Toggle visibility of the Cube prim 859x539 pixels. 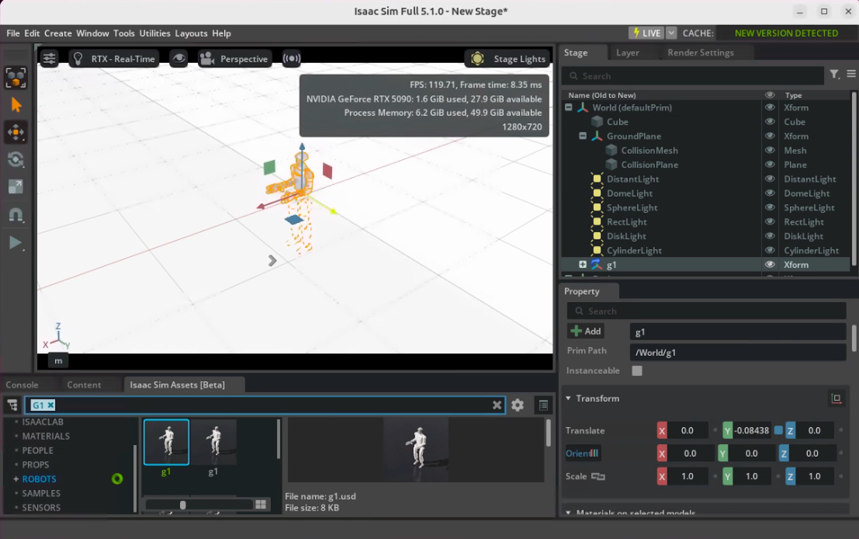770,122
